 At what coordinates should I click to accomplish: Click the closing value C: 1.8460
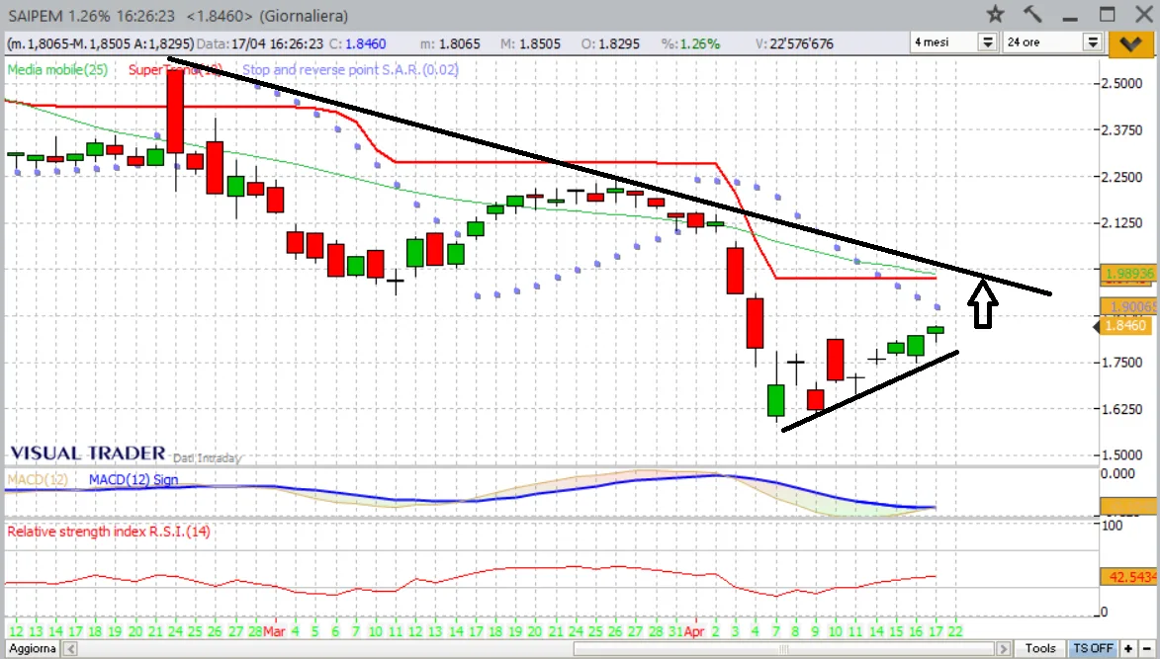tap(357, 43)
